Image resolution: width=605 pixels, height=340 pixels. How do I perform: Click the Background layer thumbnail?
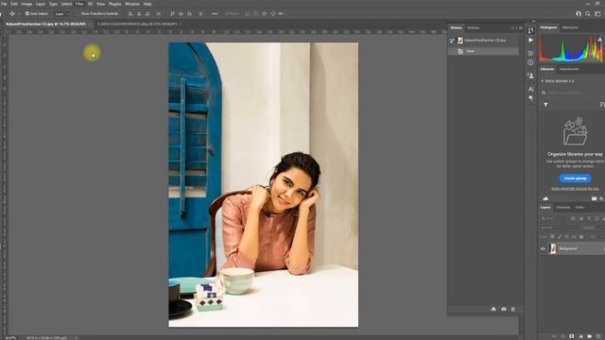(x=553, y=248)
